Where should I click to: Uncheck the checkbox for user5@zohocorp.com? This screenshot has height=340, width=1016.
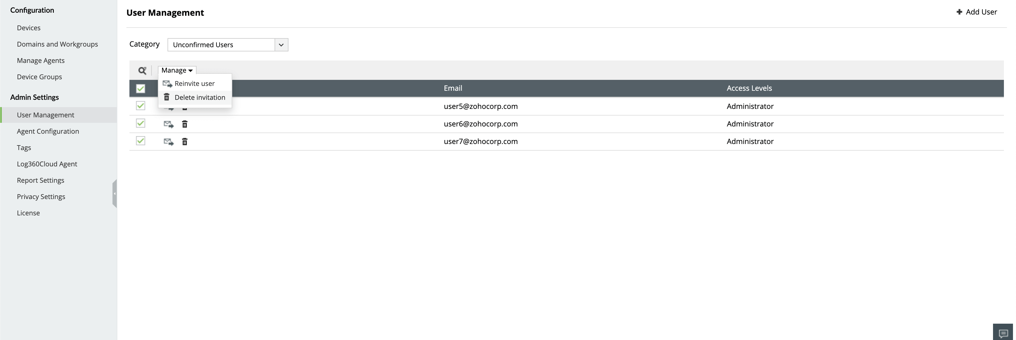140,105
